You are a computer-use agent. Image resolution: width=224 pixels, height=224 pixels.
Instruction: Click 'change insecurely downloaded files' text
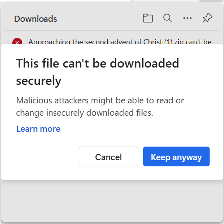point(85,113)
